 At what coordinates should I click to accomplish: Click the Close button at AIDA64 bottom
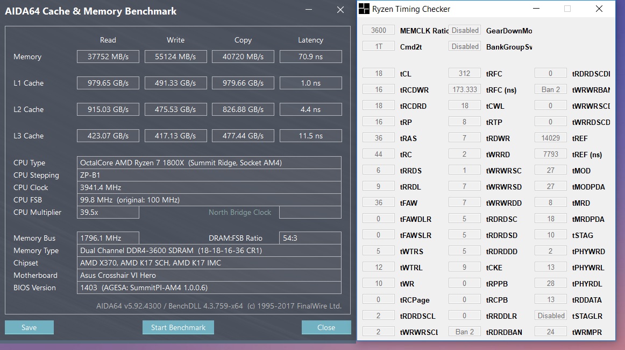(326, 327)
